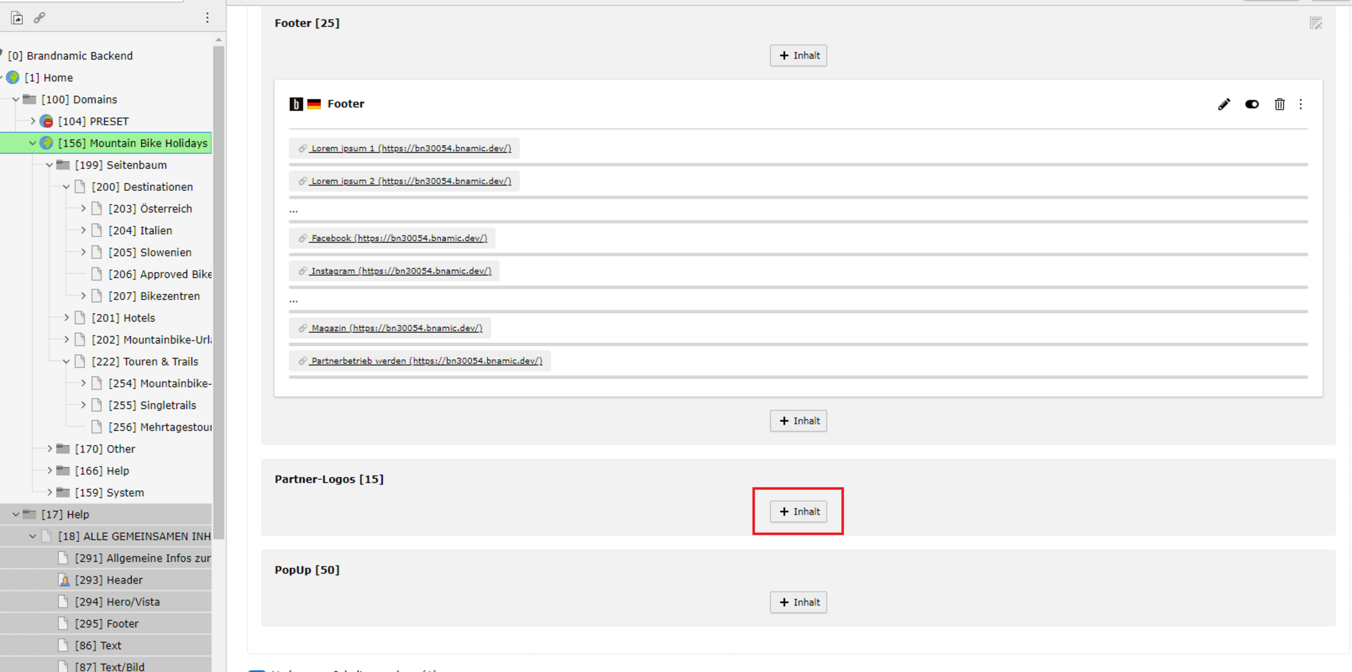Image resolution: width=1352 pixels, height=672 pixels.
Task: Click the link chain icon above the page tree
Action: pos(40,18)
